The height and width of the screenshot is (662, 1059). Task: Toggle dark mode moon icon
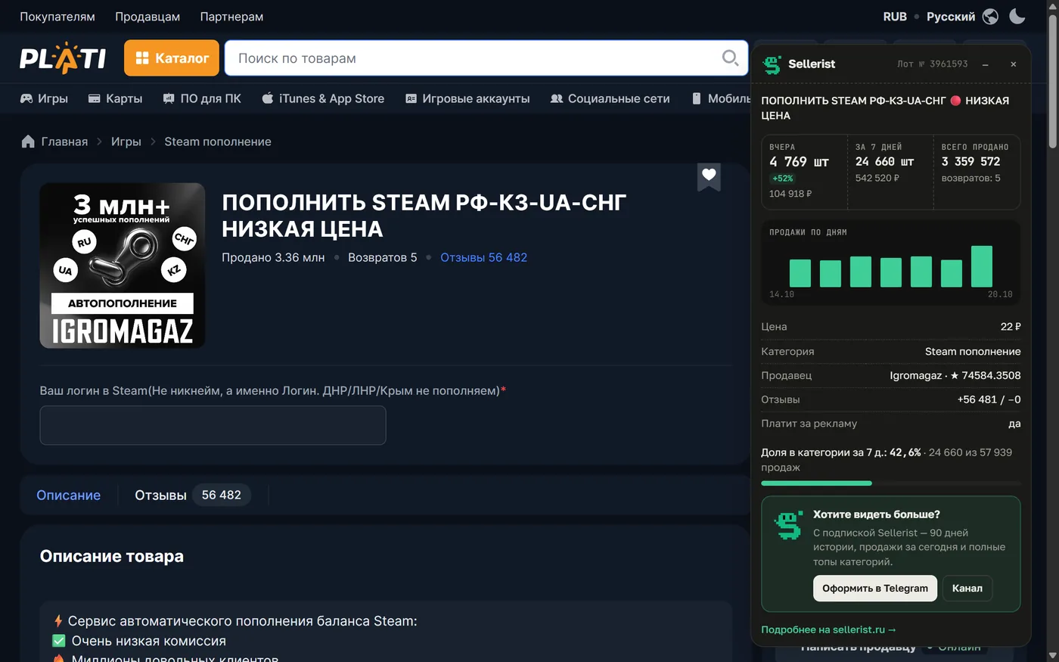point(1017,16)
